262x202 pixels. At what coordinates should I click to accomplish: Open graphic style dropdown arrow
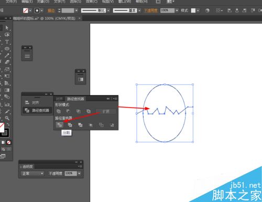pos(198,10)
